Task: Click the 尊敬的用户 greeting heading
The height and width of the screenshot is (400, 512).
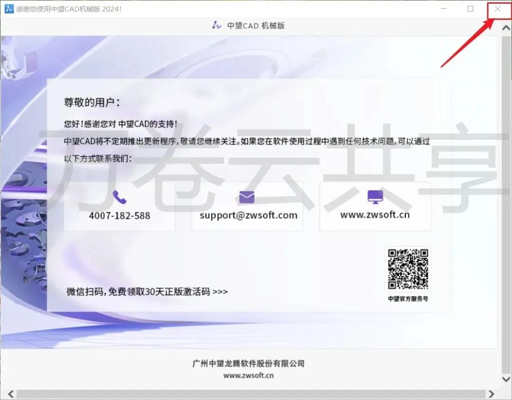Action: coord(92,102)
